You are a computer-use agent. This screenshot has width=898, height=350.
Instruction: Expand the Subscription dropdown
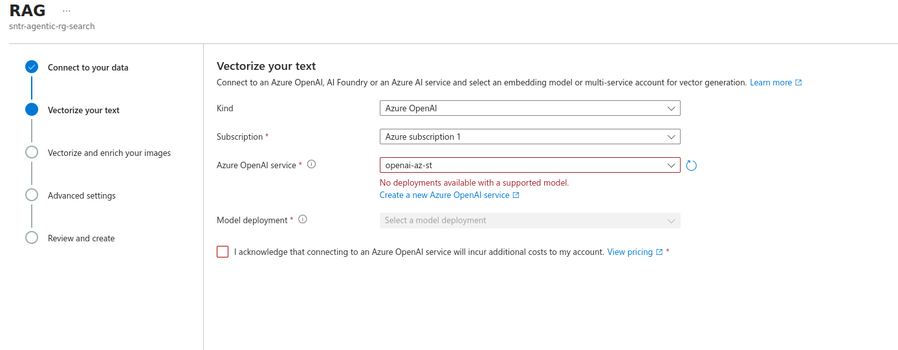point(529,137)
